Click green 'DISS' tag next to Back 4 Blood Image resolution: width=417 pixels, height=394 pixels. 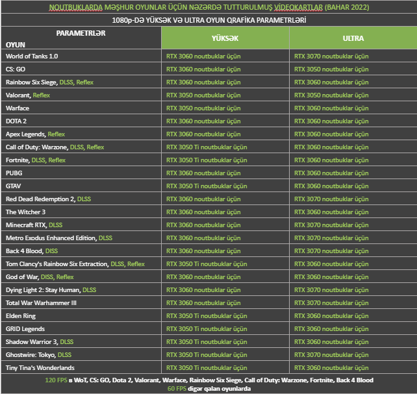[x=51, y=251]
